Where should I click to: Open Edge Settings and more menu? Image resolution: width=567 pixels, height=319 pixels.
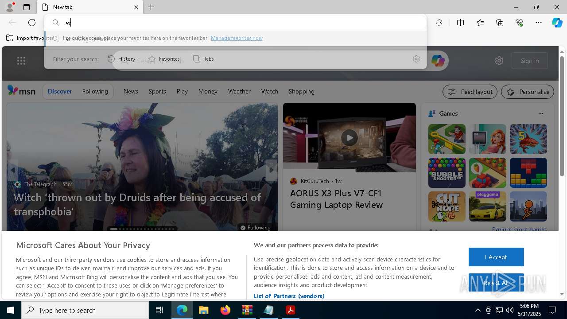539,23
